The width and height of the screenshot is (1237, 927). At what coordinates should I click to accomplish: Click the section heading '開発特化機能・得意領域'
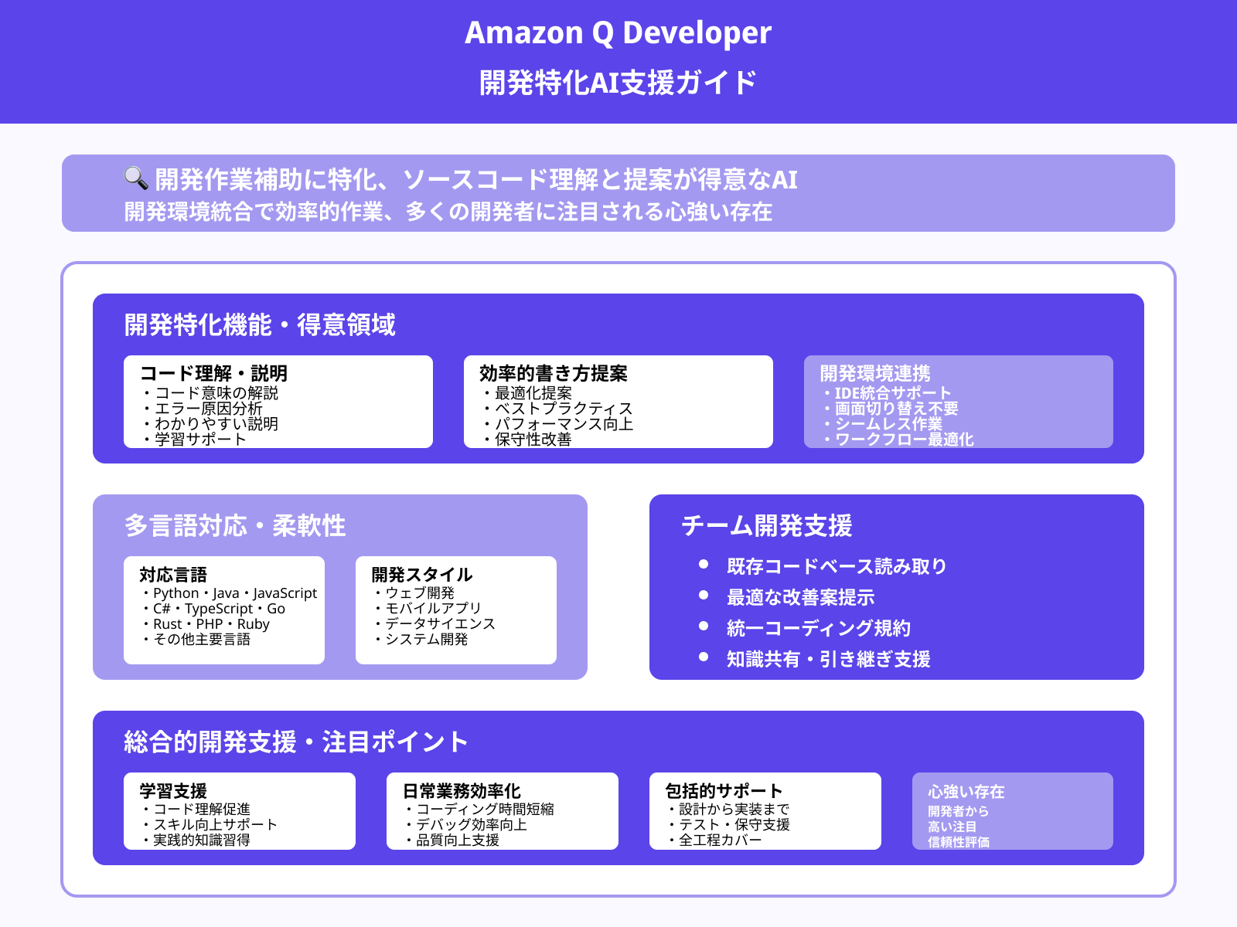click(x=260, y=324)
